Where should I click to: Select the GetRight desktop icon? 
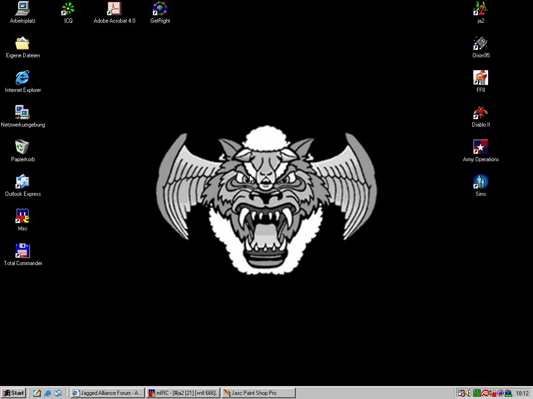point(160,9)
